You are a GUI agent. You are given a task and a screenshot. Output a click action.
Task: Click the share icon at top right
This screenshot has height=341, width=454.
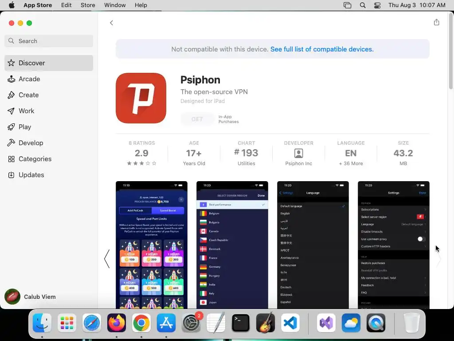point(436,22)
